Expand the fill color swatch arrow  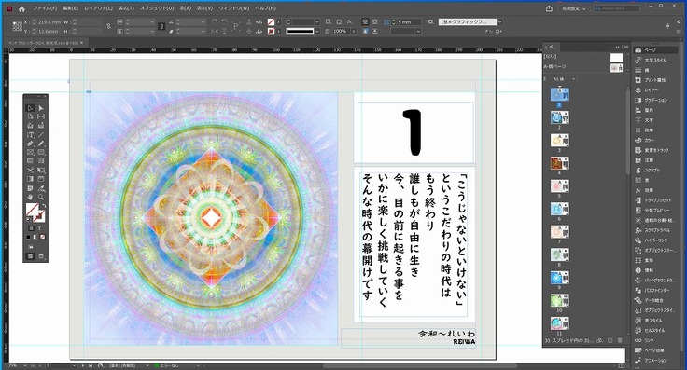pos(279,21)
